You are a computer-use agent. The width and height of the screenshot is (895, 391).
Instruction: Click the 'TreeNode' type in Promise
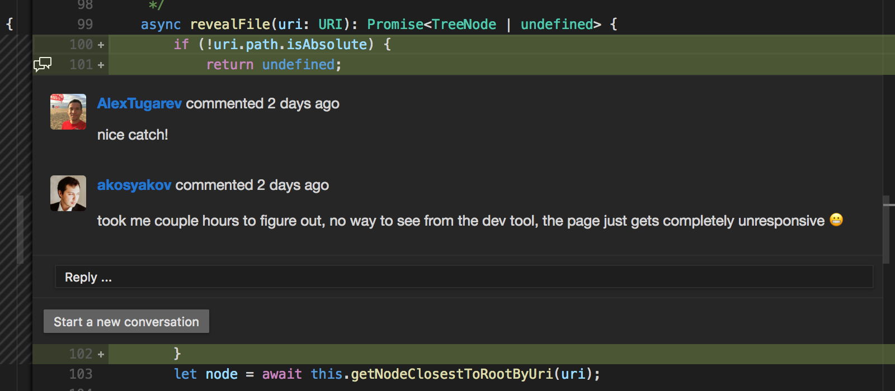point(464,25)
